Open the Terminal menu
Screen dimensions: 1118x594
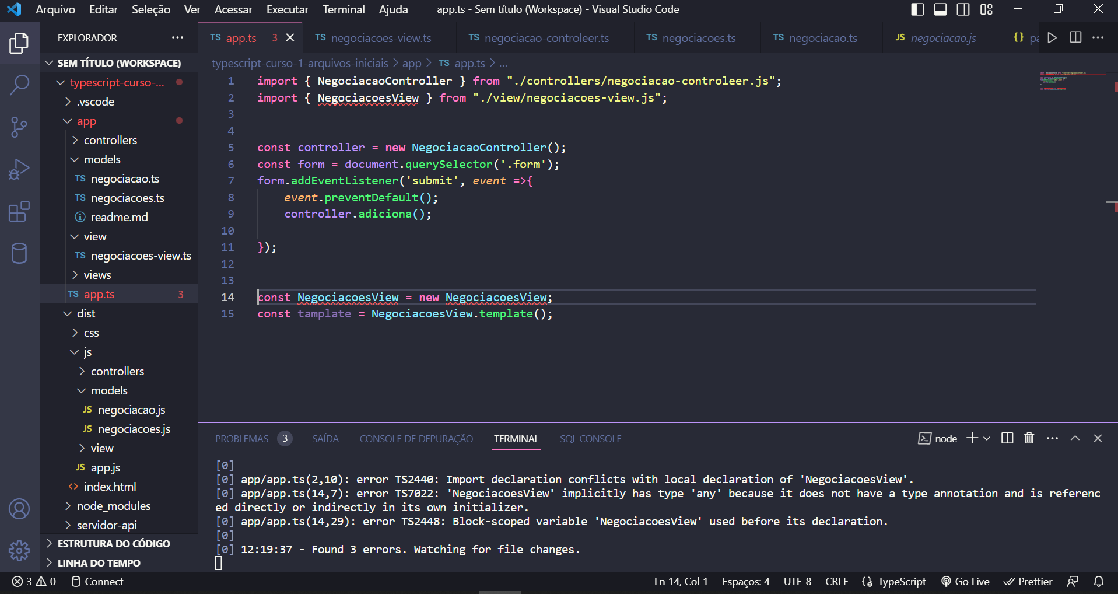point(344,9)
